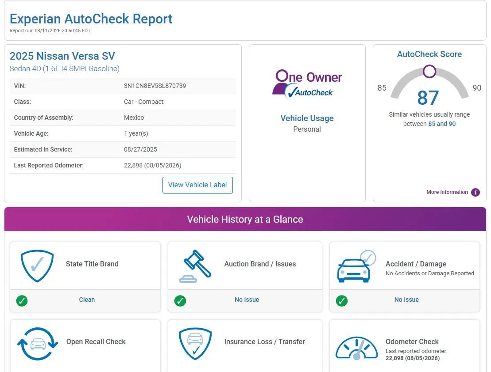491x372 pixels.
Task: Click the Open Recall Check circular arrows icon
Action: click(x=38, y=344)
